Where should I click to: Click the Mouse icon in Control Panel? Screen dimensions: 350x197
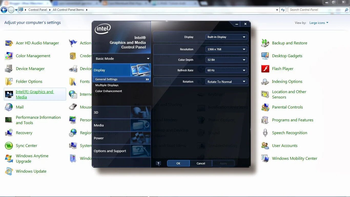coord(73,107)
